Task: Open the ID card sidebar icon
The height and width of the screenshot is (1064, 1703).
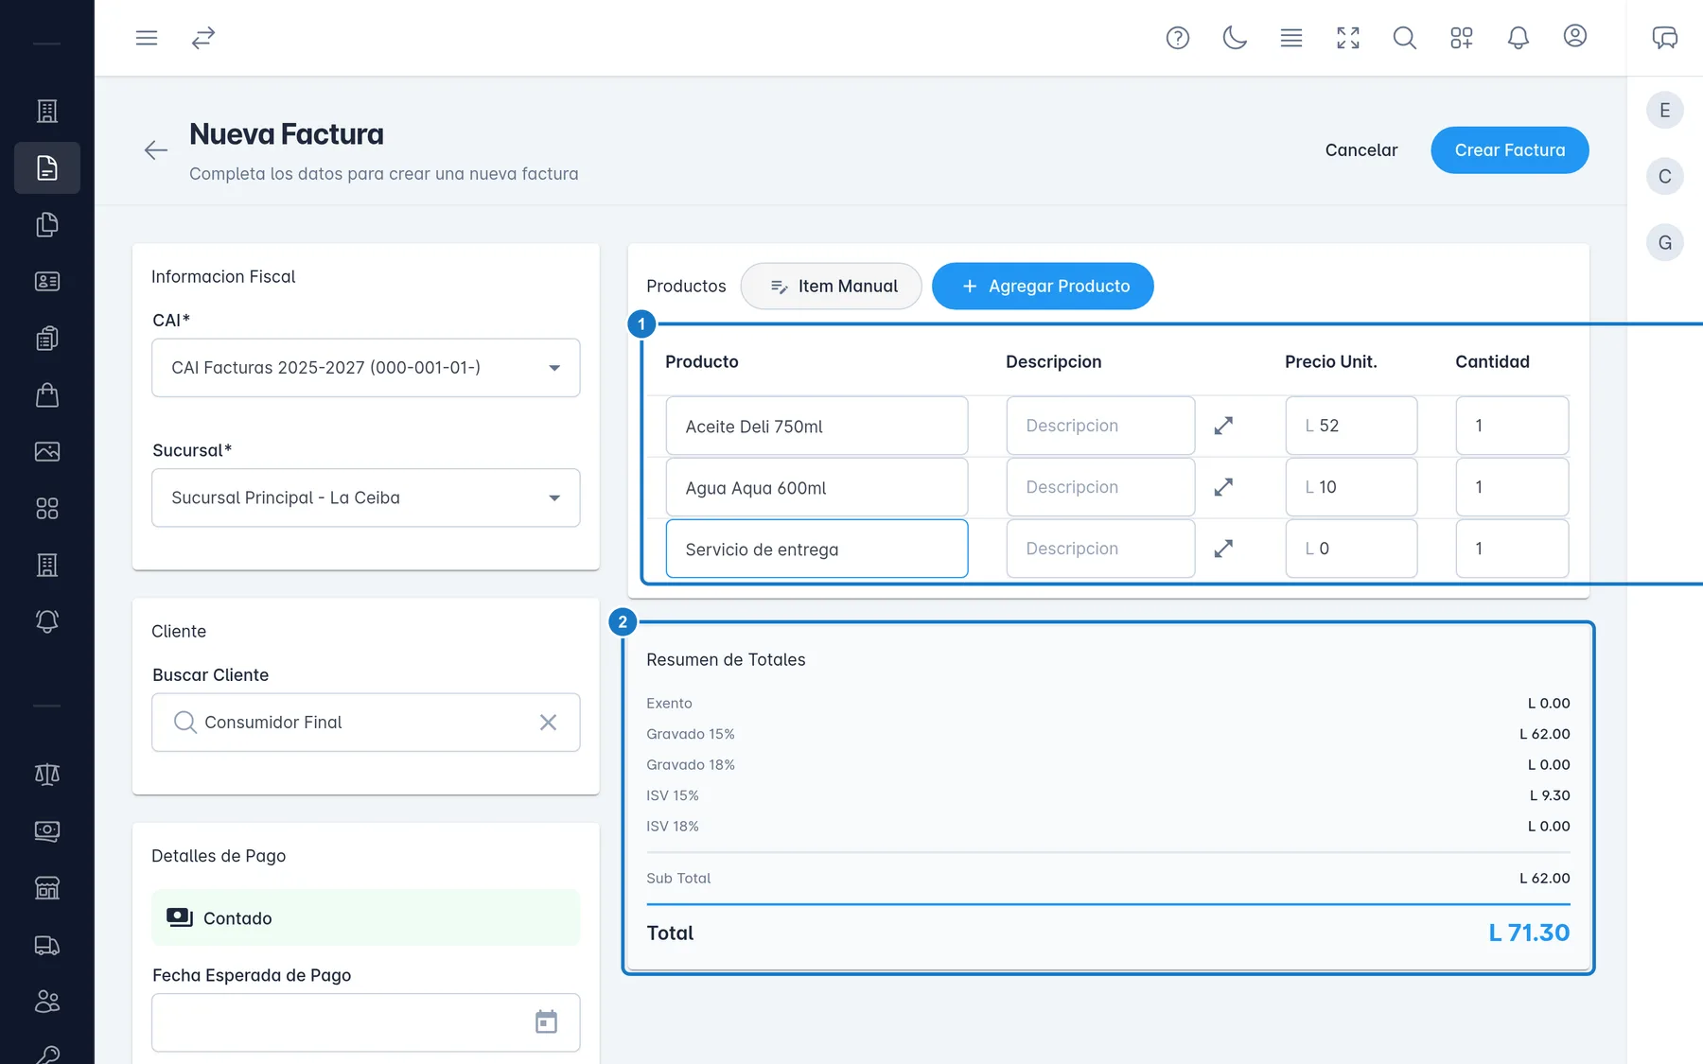Action: pyautogui.click(x=47, y=282)
